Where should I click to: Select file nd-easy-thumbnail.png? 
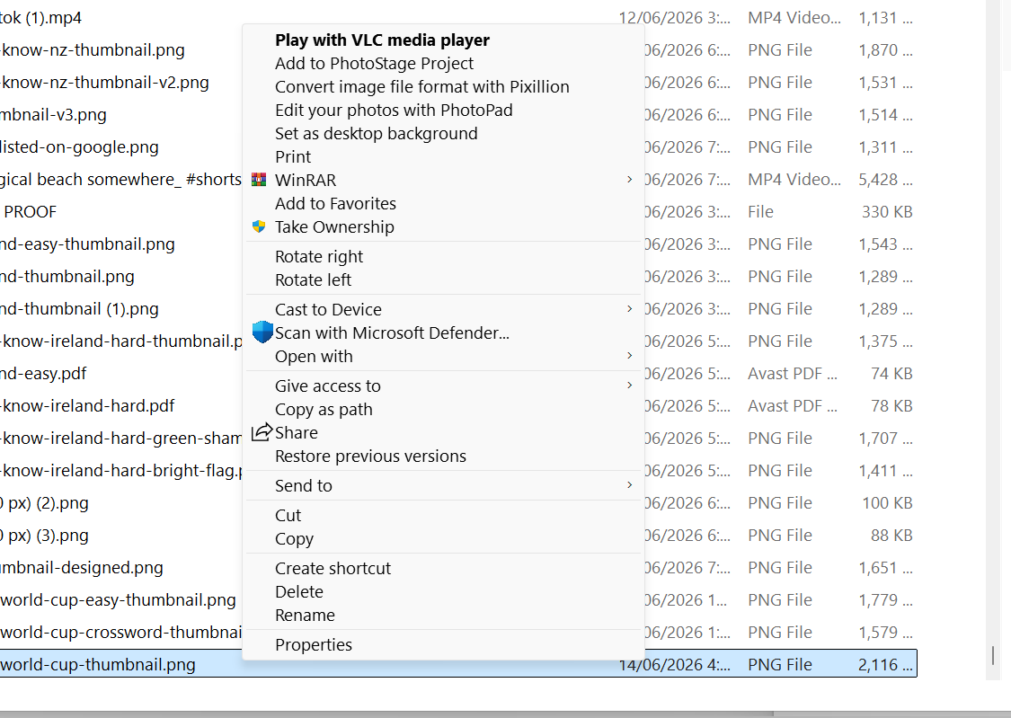87,244
